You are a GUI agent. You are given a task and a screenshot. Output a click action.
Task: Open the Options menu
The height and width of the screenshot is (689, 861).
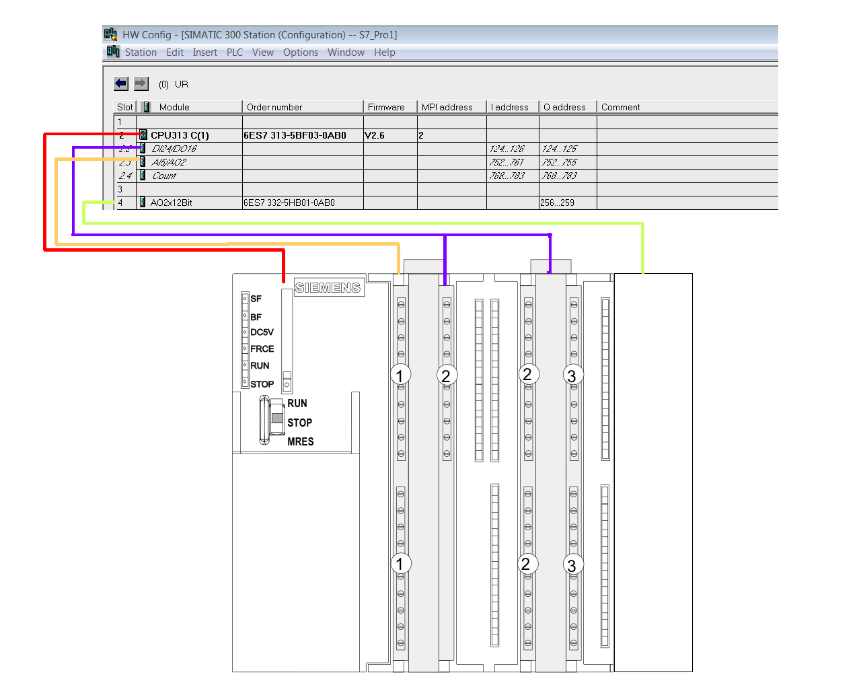pyautogui.click(x=301, y=52)
